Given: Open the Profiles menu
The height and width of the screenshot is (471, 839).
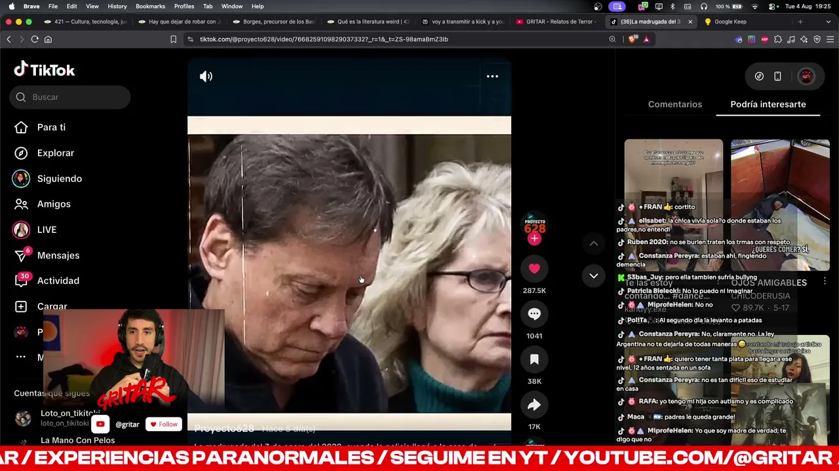Looking at the screenshot, I should (x=184, y=7).
